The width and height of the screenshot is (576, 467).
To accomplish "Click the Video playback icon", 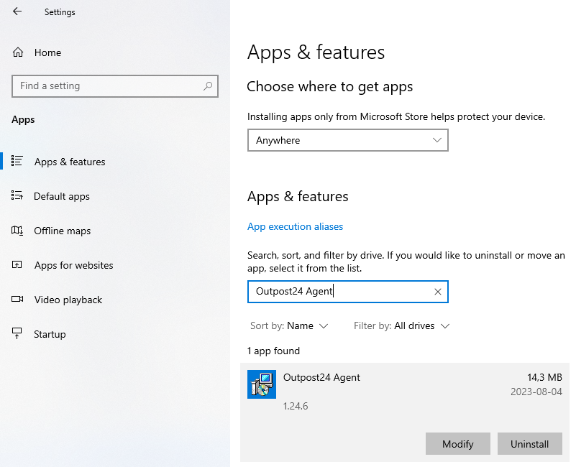I will click(x=18, y=300).
